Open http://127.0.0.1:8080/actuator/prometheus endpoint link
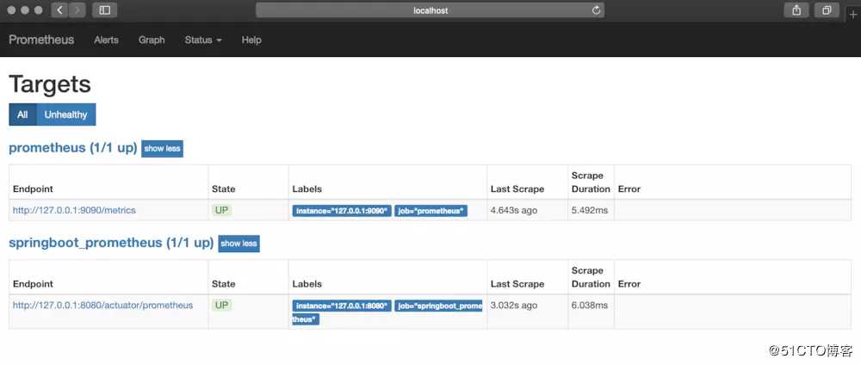Viewport: 861px width, 365px height. tap(102, 306)
